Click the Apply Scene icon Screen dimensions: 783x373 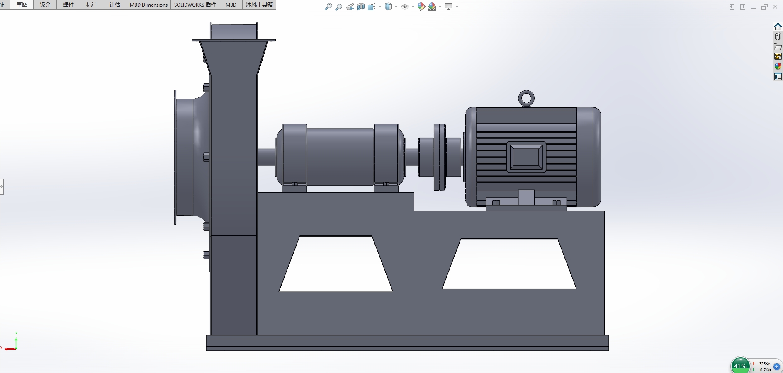432,7
